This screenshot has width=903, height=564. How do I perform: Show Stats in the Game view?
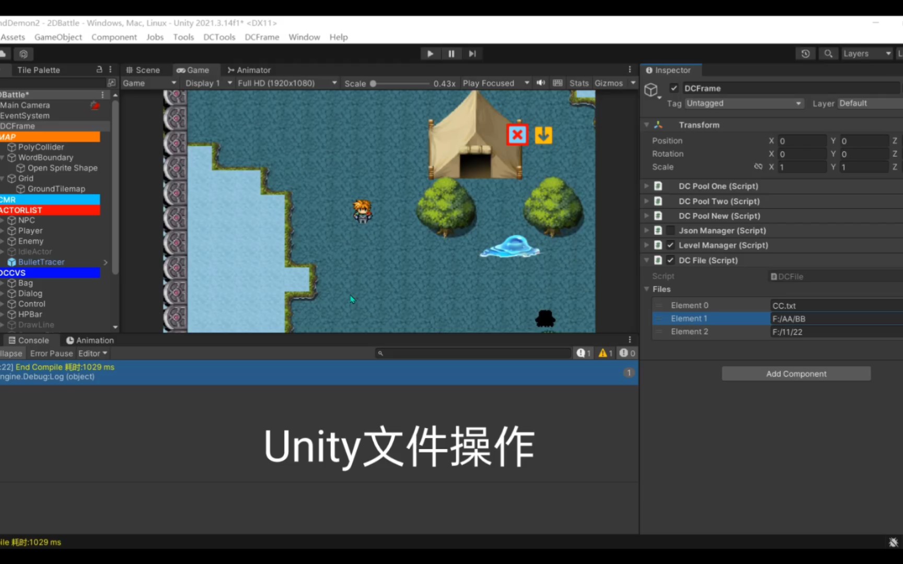(578, 83)
